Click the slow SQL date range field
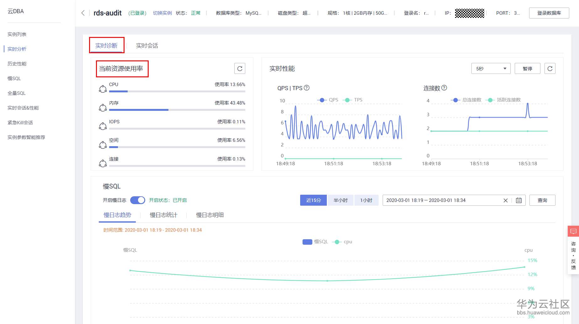Viewport: 579px width, 324px height. (454, 200)
